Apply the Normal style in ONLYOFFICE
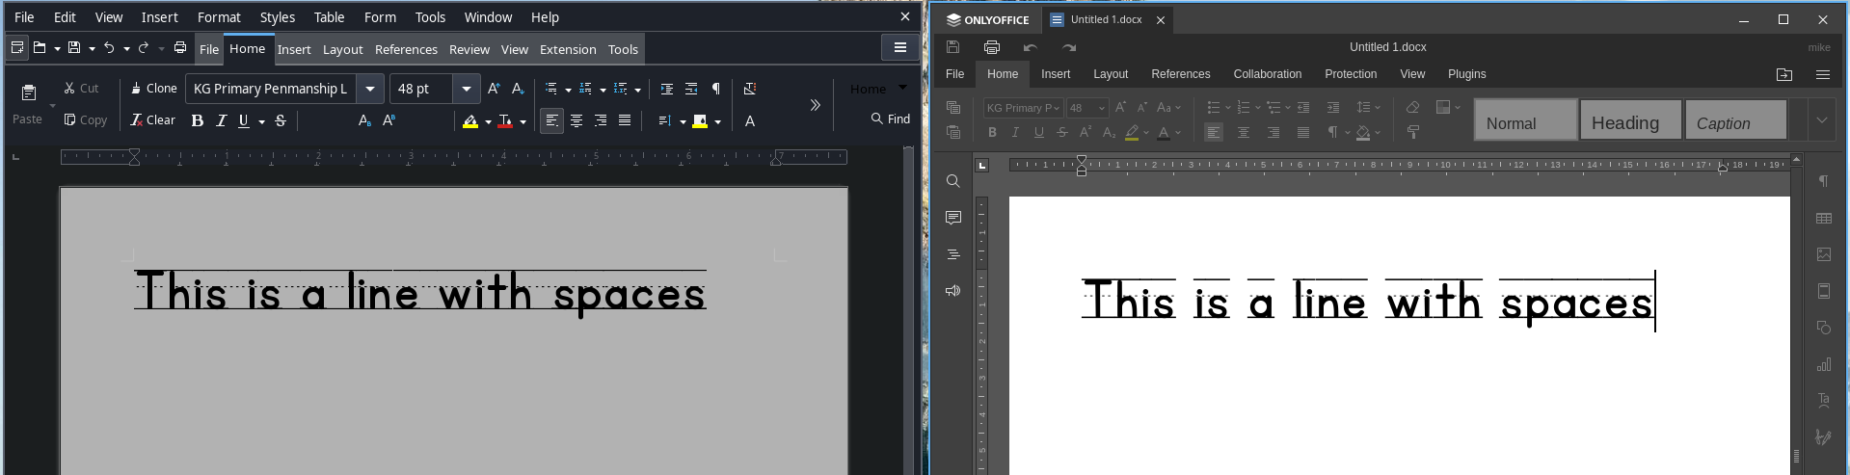The height and width of the screenshot is (475, 1850). 1525,120
